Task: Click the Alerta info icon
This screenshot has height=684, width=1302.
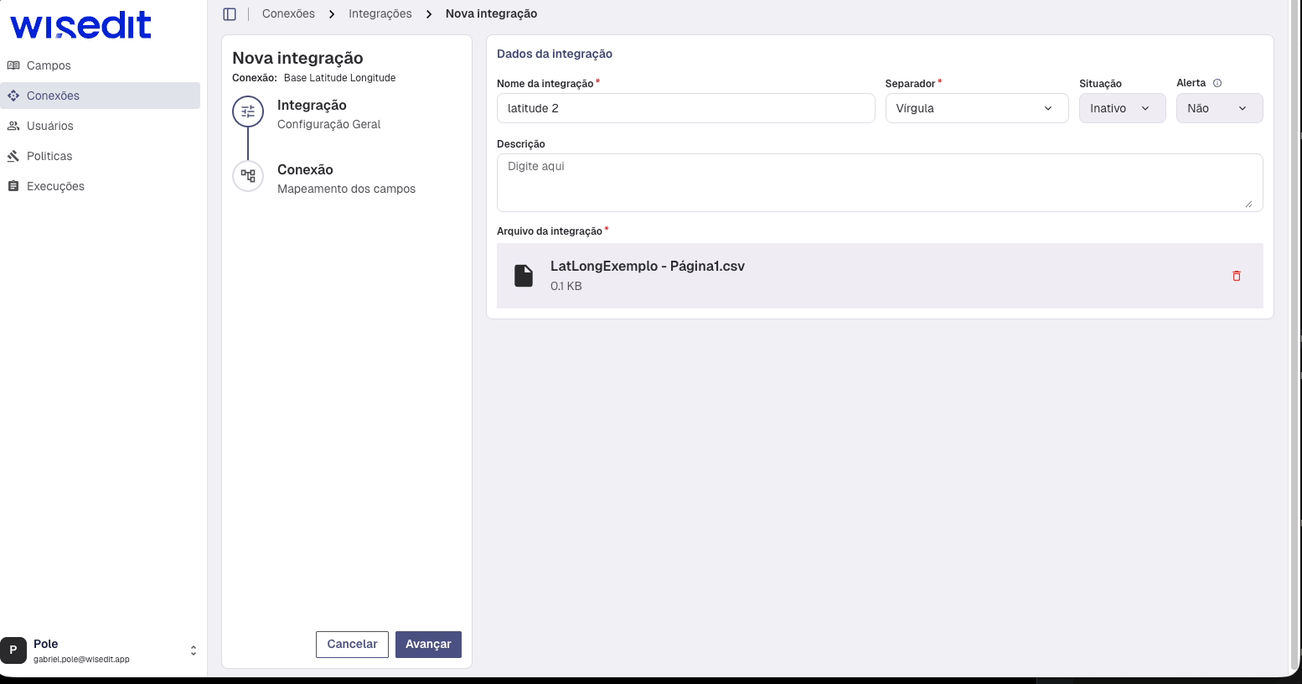Action: [x=1217, y=83]
